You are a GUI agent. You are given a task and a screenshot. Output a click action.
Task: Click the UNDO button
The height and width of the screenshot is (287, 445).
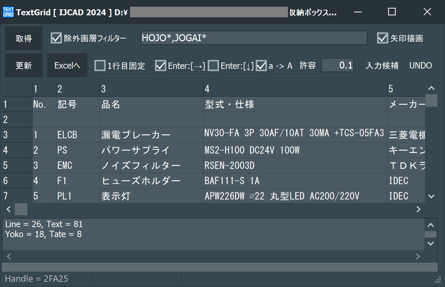pos(421,66)
